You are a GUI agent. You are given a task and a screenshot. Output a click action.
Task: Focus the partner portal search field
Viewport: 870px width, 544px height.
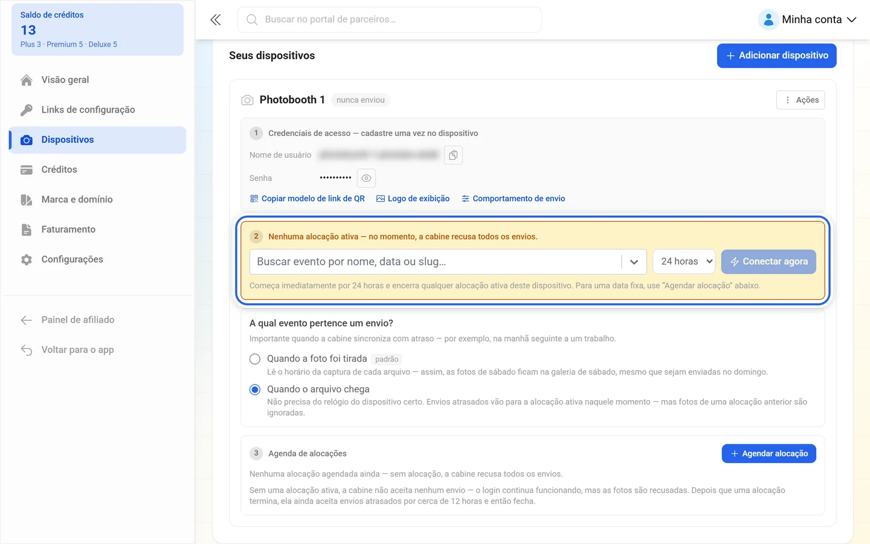click(390, 19)
